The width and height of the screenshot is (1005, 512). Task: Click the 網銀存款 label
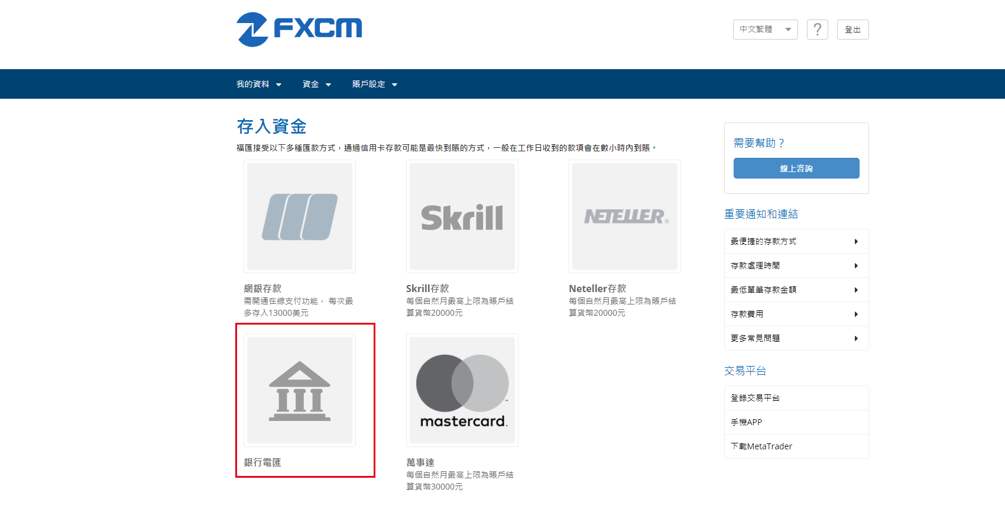[262, 289]
